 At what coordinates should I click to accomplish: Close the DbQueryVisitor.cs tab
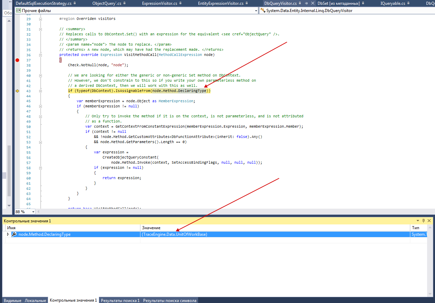point(313,3)
